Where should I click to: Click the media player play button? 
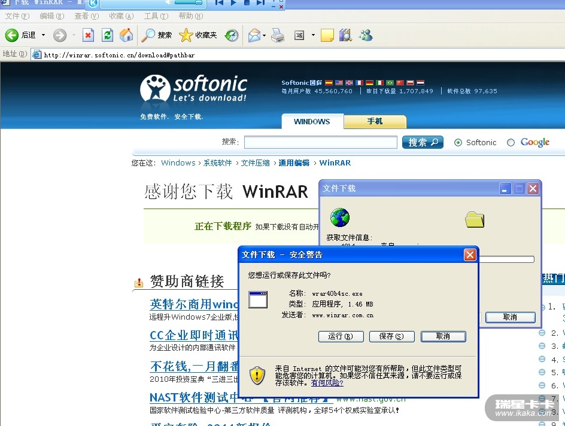coord(233,2)
